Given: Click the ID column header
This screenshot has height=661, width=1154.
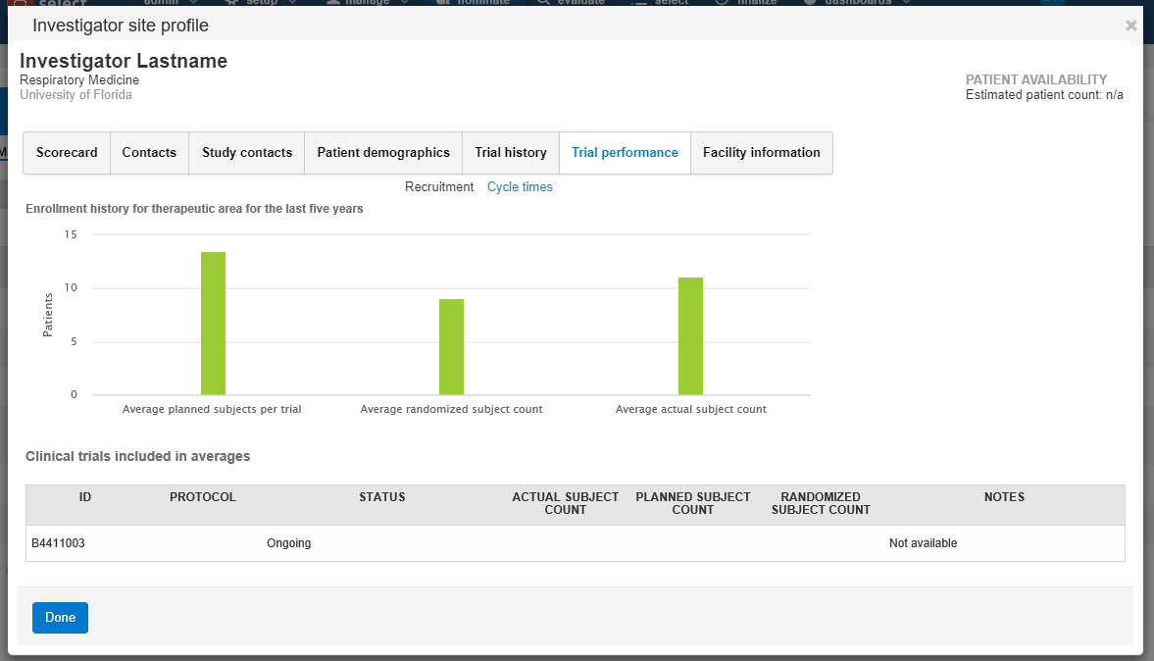Looking at the screenshot, I should 85,497.
